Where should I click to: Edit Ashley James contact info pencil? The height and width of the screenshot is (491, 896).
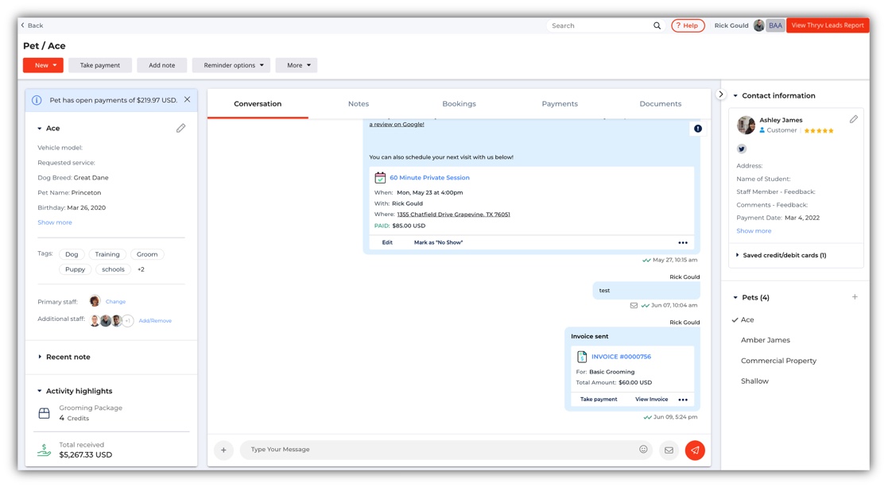coord(853,119)
